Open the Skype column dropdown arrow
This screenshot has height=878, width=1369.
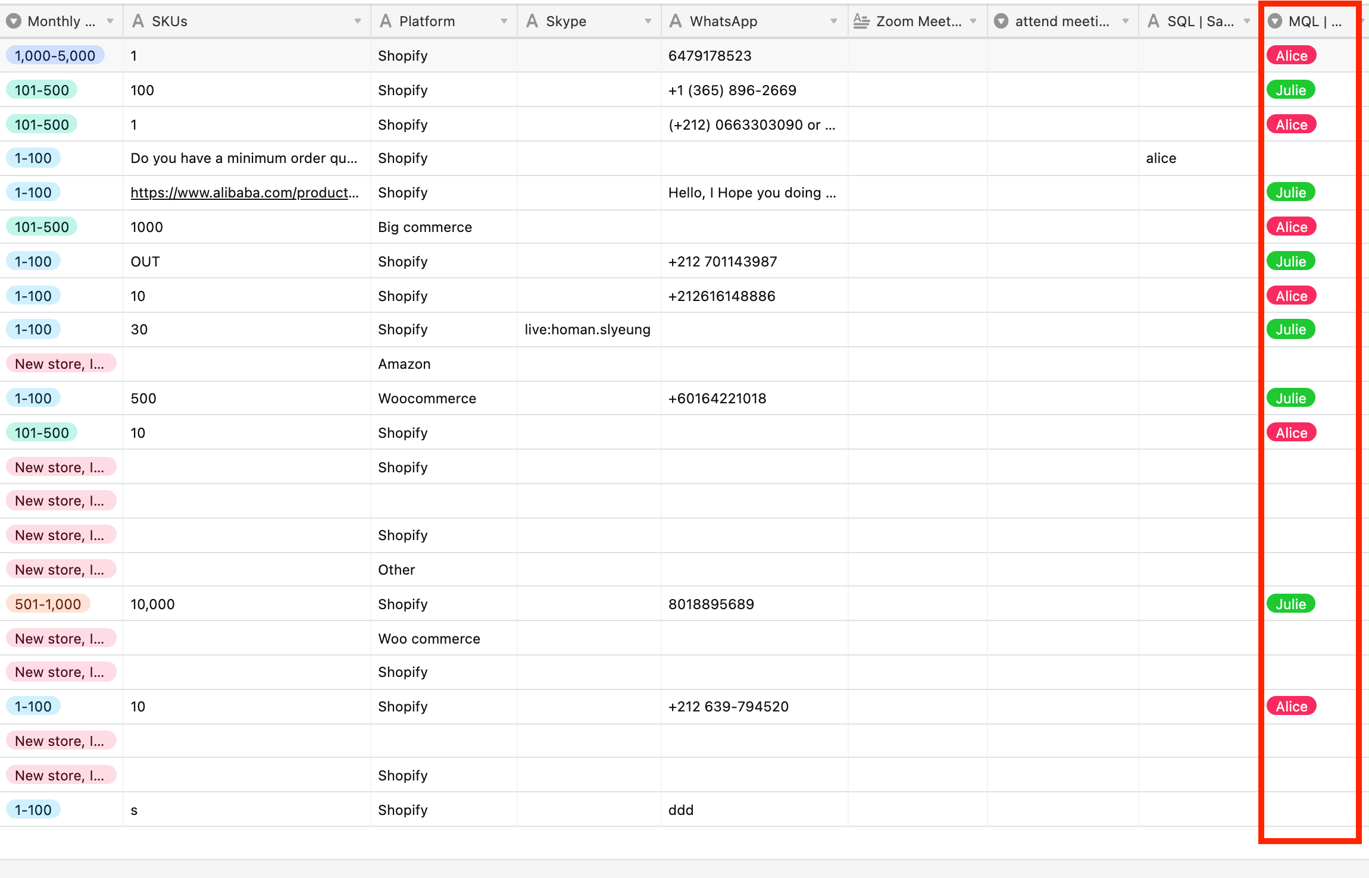click(648, 21)
